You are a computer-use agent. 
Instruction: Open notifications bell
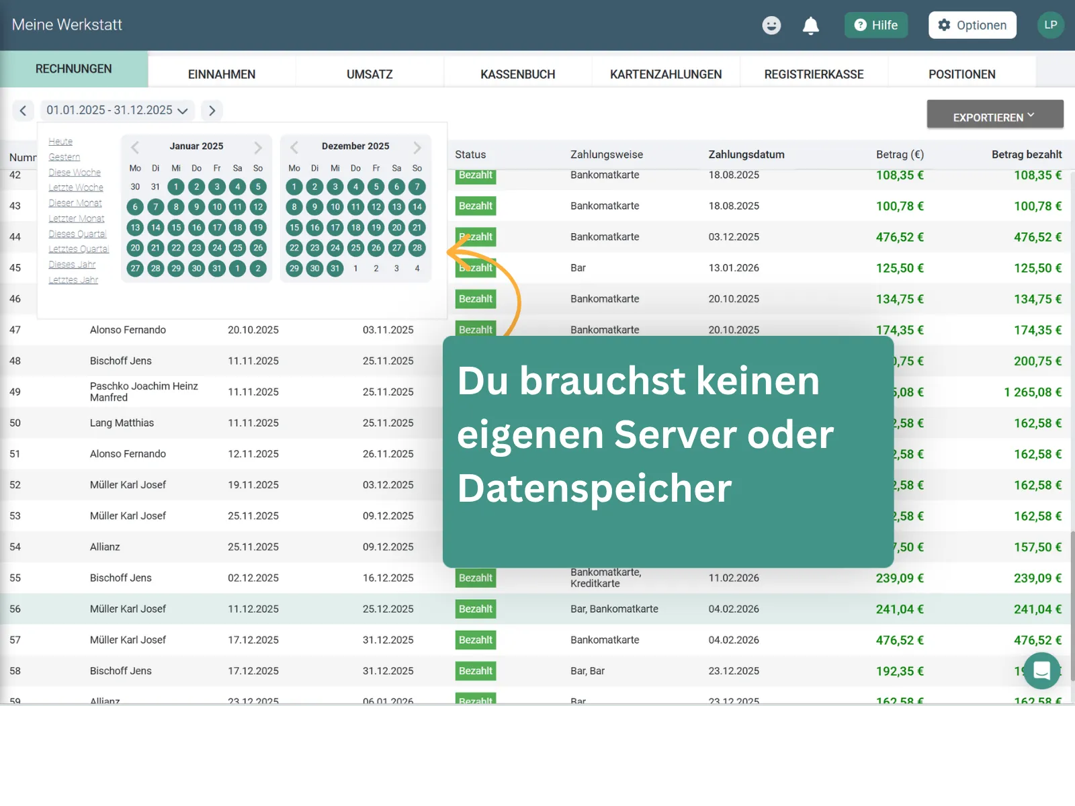[811, 26]
